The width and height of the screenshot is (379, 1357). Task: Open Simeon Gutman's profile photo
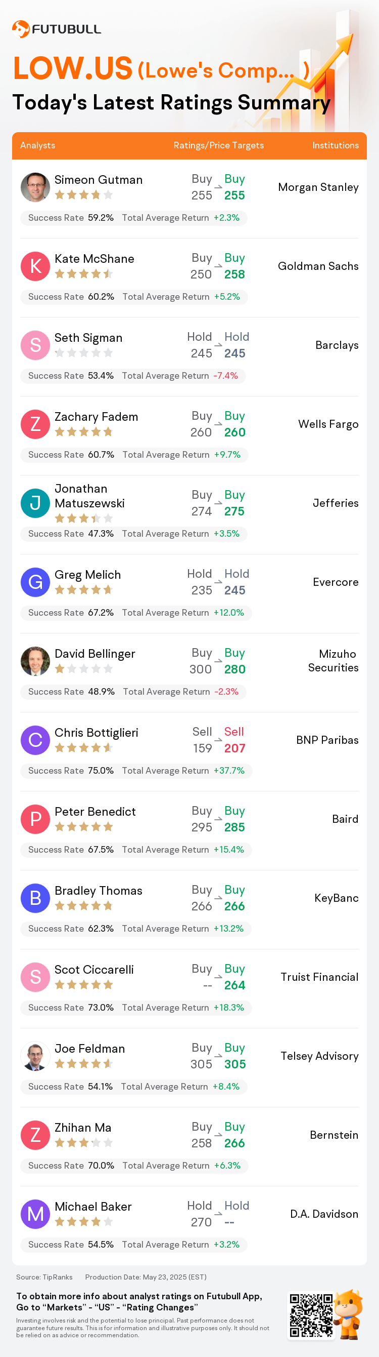point(35,187)
